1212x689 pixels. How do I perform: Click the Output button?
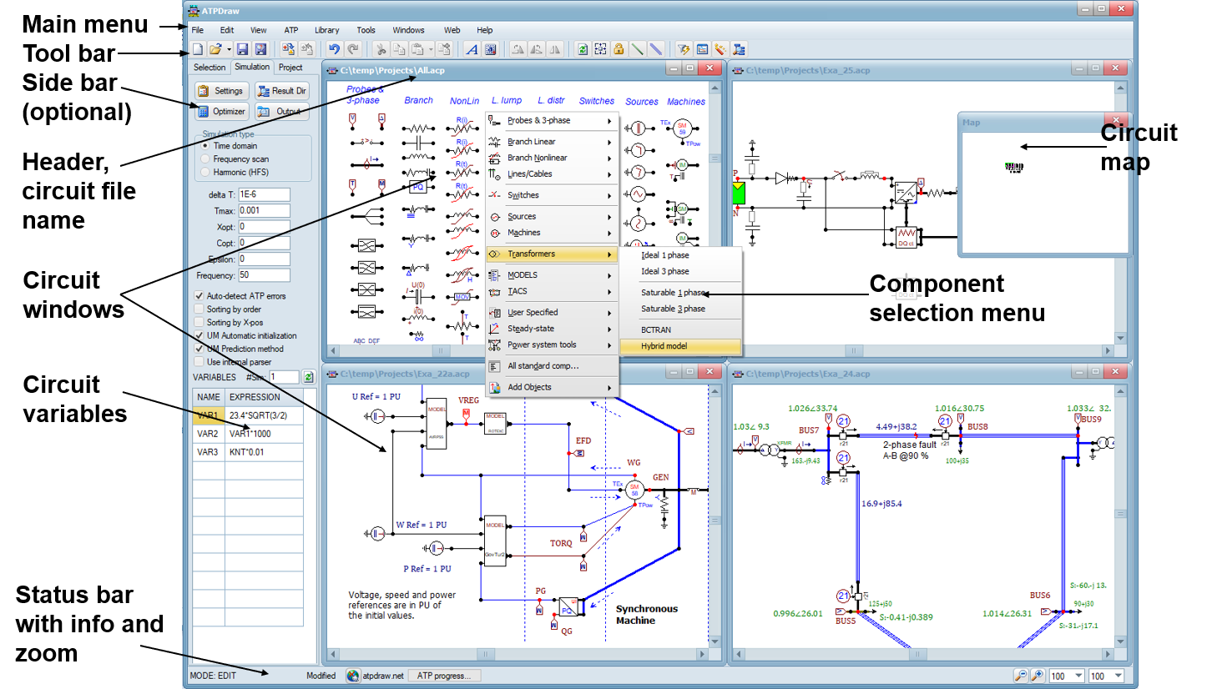point(281,111)
